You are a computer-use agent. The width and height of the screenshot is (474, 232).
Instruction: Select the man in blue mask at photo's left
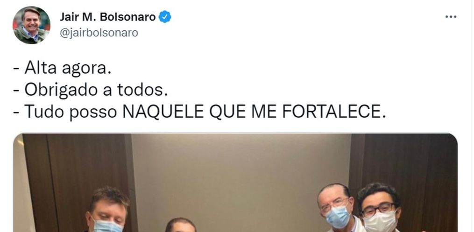[107, 211]
